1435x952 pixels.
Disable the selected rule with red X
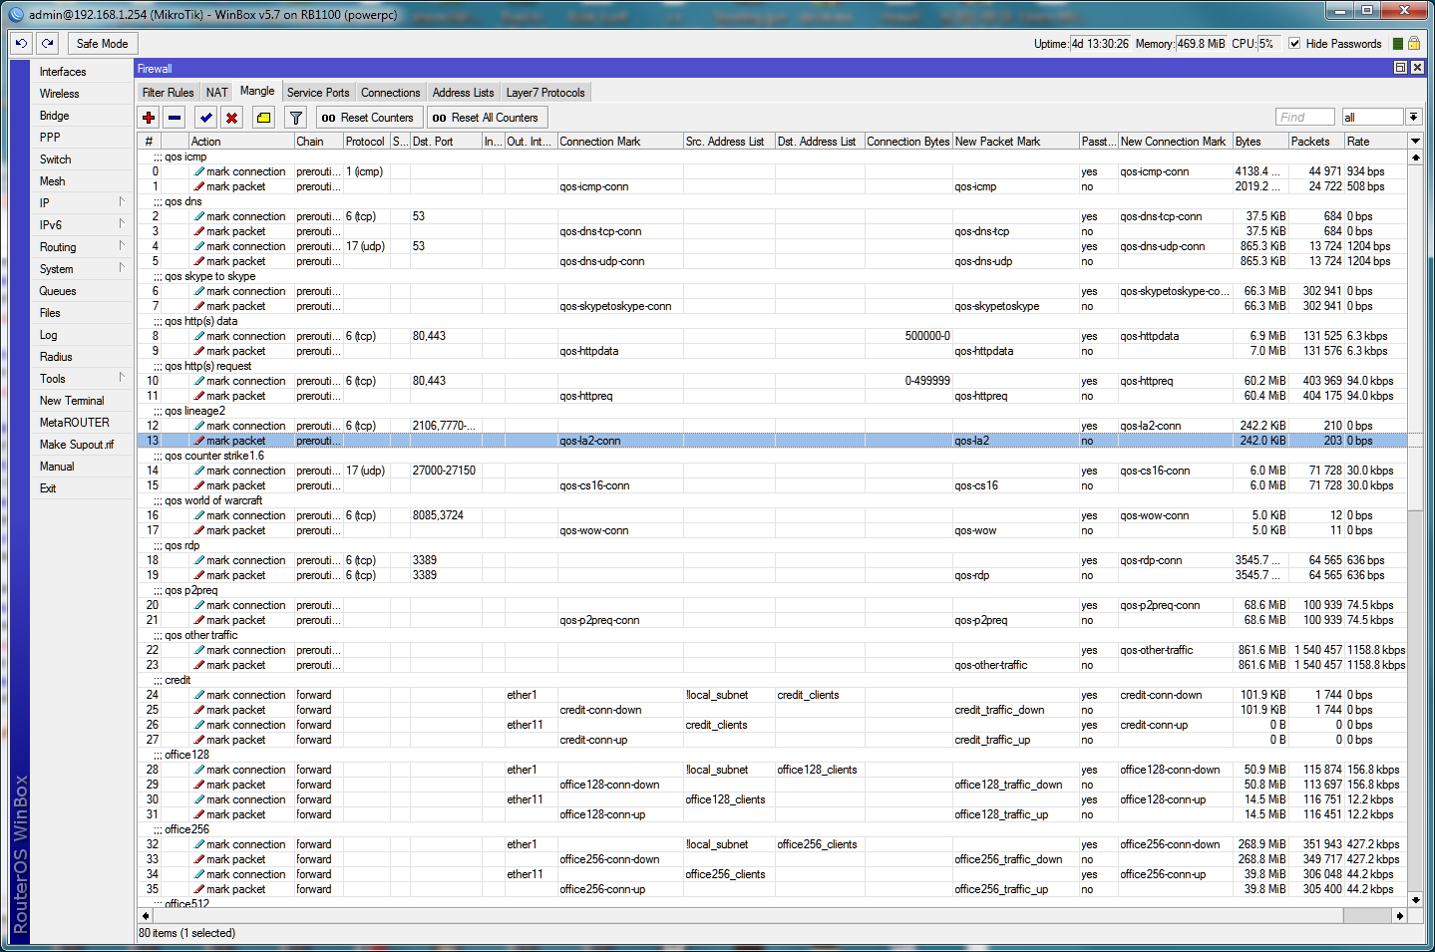pos(231,118)
